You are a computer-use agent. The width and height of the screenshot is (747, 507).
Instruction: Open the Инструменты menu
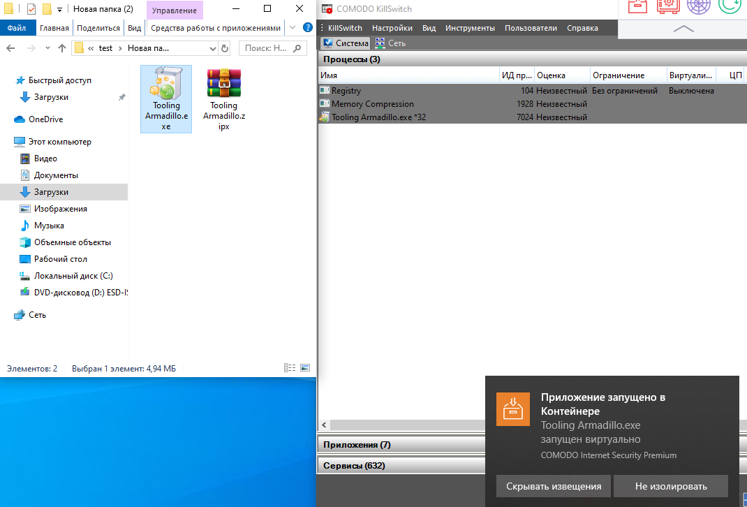point(471,28)
